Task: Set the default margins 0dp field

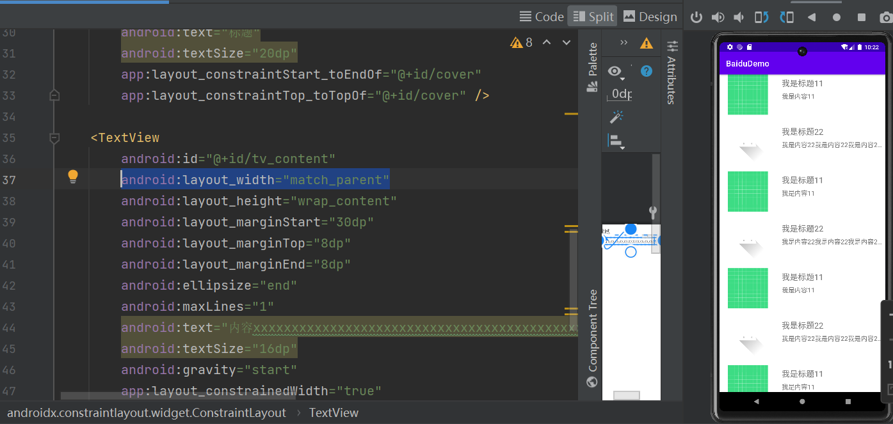Action: 620,95
